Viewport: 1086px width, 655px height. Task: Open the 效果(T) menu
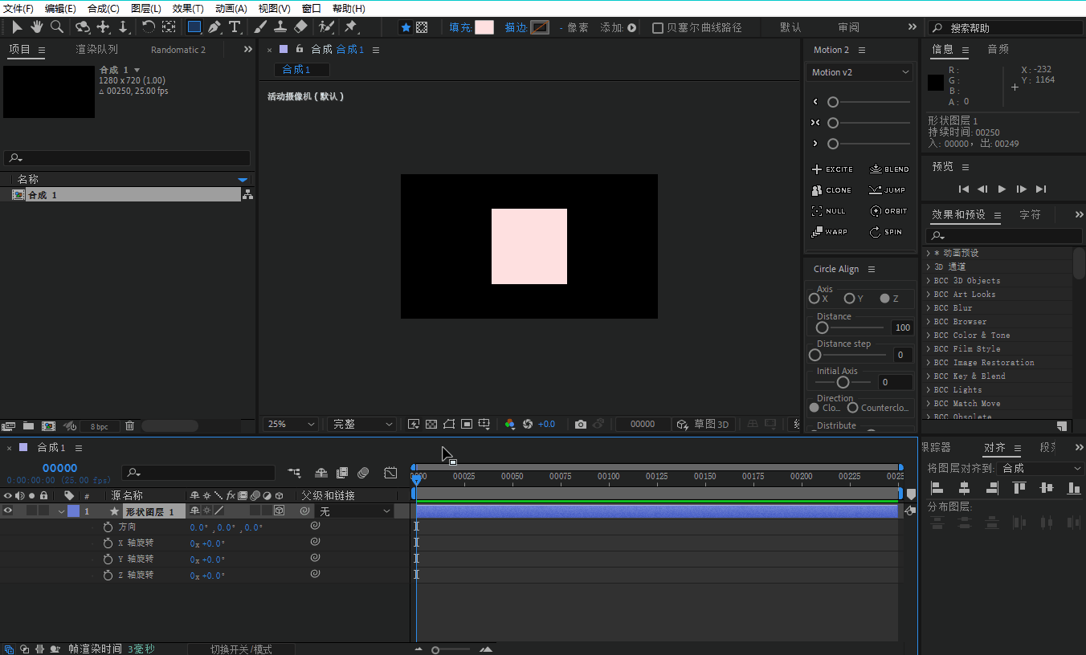[x=188, y=8]
